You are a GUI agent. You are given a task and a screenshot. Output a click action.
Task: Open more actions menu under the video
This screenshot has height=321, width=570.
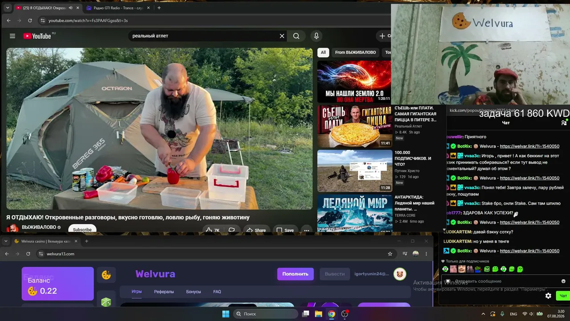tap(306, 230)
